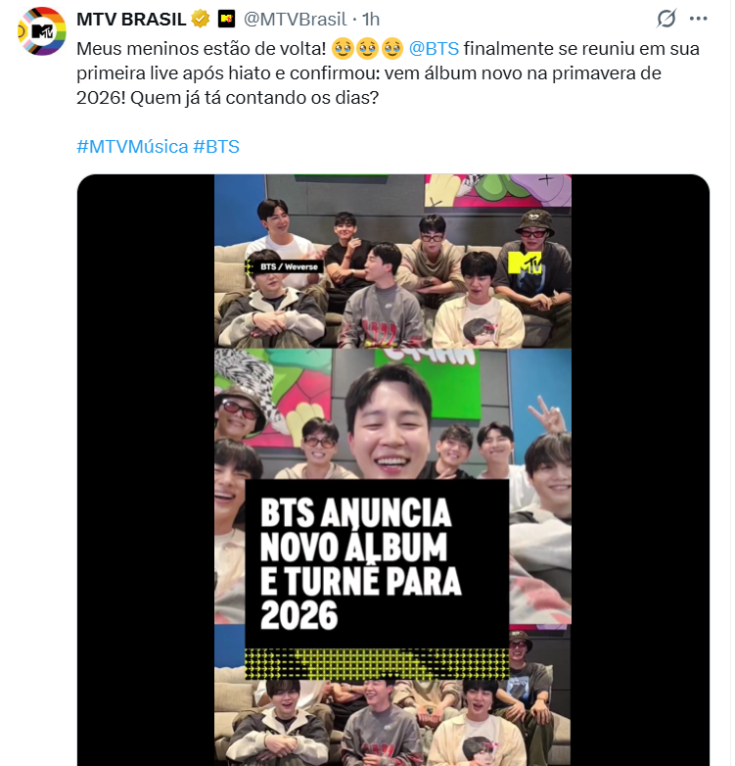Open the MTV Brasil rainbow profile avatar
This screenshot has width=735, height=766.
pyautogui.click(x=41, y=31)
